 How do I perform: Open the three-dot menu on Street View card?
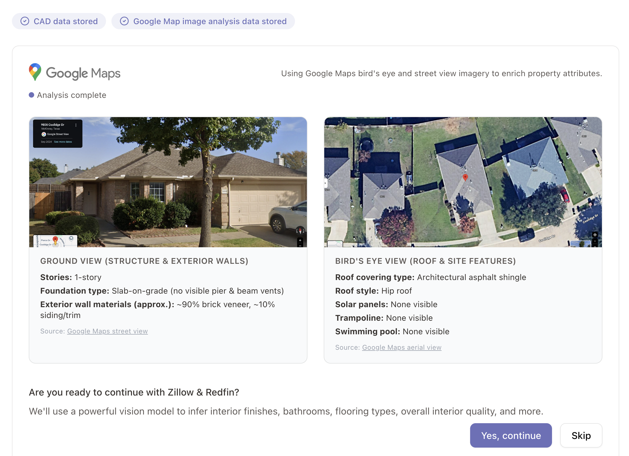pyautogui.click(x=76, y=125)
